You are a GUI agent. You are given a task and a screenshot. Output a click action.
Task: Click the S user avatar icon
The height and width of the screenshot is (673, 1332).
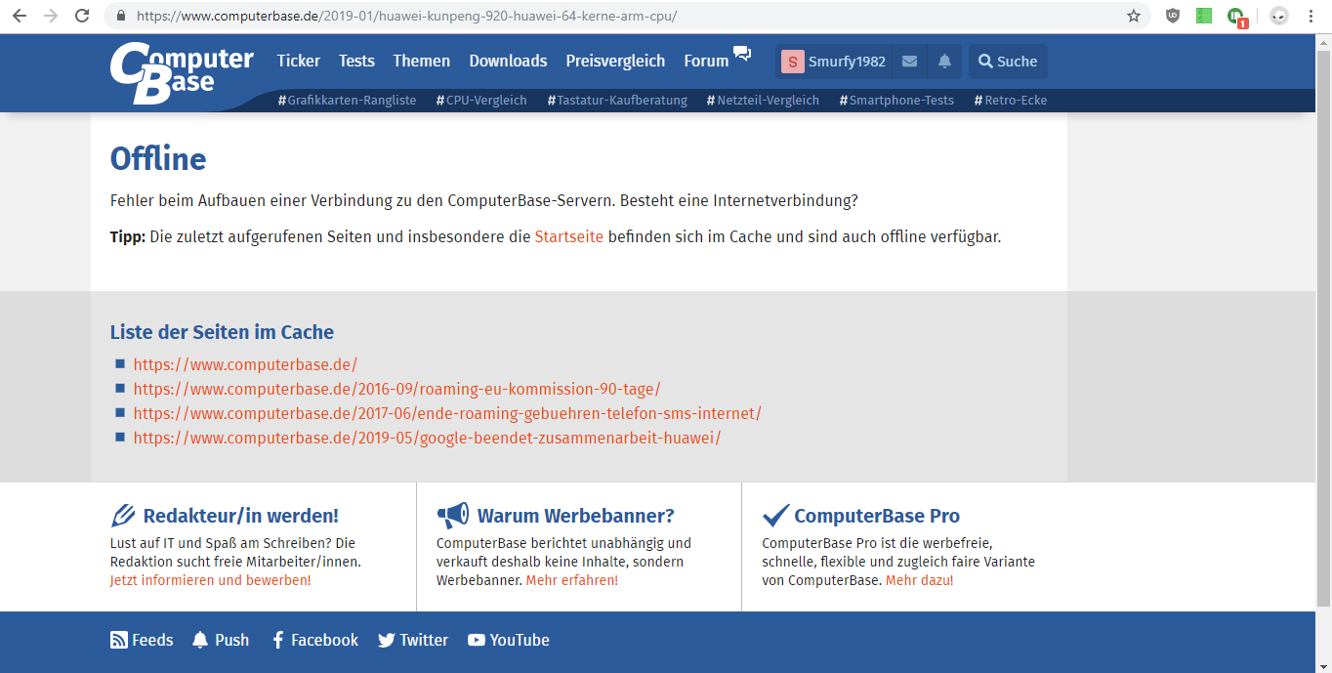coord(792,62)
